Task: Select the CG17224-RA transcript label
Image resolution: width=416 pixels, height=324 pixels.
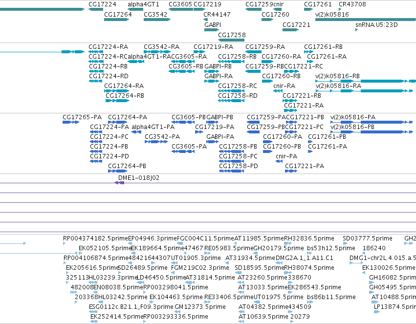Action: [108, 47]
